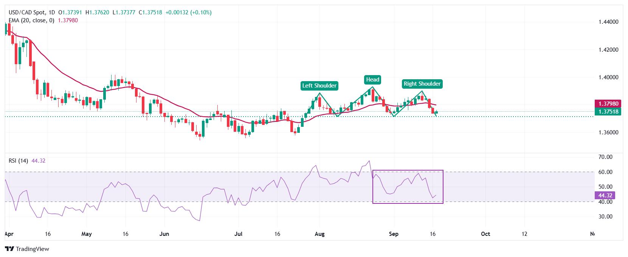The image size is (628, 257).
Task: Click the green 1.37518 current price tag
Action: tap(608, 111)
